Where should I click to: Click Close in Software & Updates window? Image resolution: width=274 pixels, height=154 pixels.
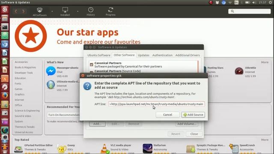(x=194, y=134)
